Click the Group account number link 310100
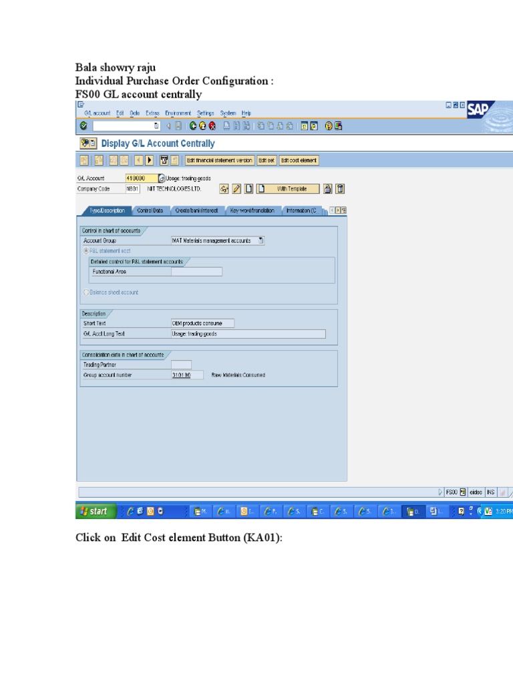Screen dimensions: 513x684 (181, 375)
